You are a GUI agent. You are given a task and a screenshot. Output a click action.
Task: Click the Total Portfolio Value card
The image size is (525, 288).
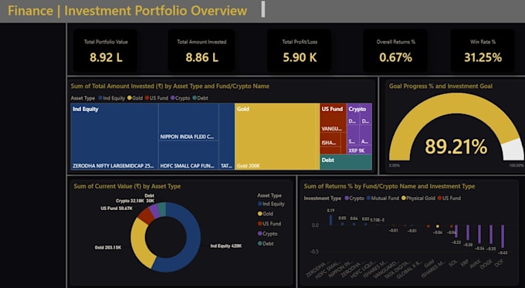[105, 50]
